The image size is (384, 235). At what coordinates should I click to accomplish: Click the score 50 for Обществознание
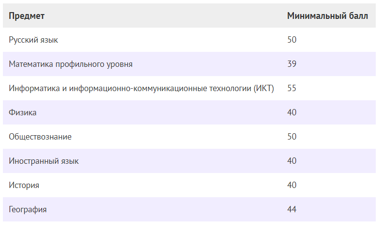[x=292, y=137]
